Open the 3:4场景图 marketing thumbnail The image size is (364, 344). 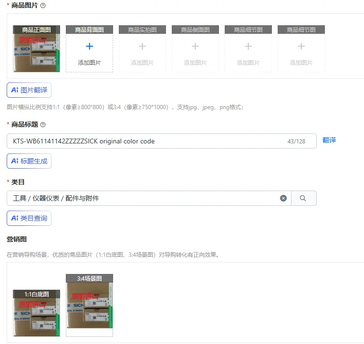pos(89,305)
